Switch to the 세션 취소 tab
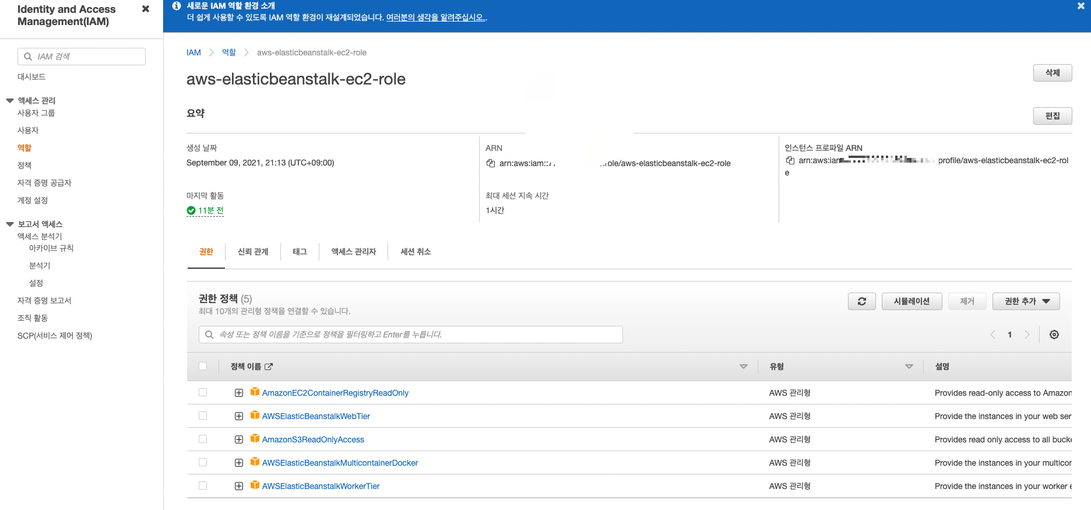Viewport: 1091px width, 510px height. [416, 252]
